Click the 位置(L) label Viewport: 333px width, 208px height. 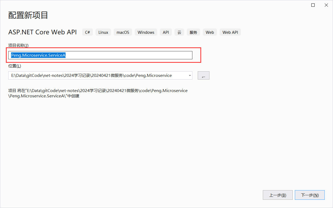pos(15,66)
